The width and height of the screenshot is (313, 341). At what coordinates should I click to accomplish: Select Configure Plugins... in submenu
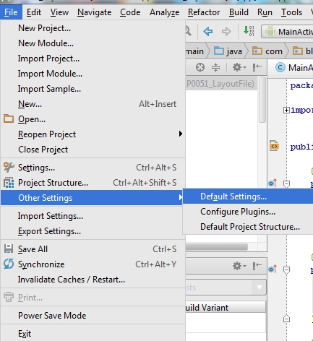click(248, 212)
